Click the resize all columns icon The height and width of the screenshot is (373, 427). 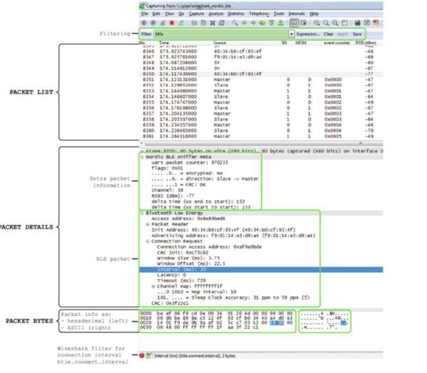(344, 23)
